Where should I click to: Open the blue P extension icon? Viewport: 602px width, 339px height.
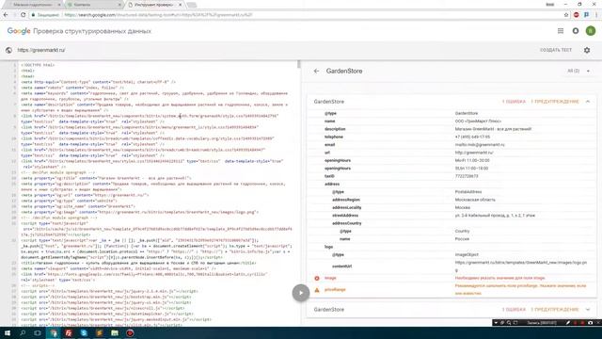[x=586, y=15]
